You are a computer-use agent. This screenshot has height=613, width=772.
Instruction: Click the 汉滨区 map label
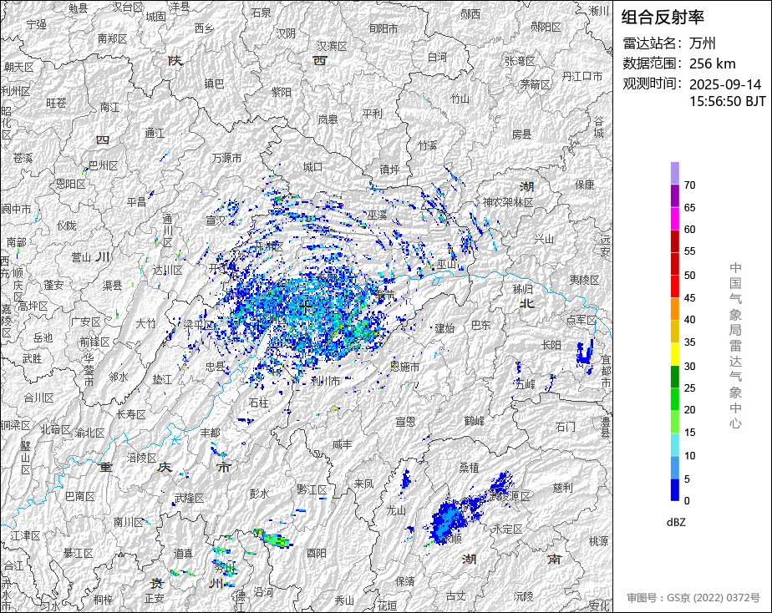click(333, 46)
